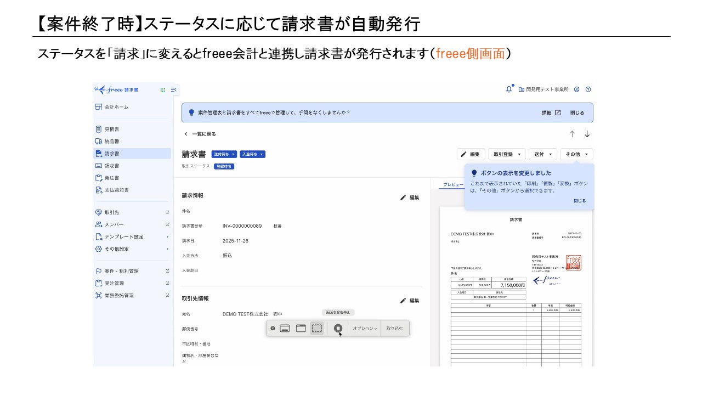Click the notification bell icon

[x=509, y=88]
